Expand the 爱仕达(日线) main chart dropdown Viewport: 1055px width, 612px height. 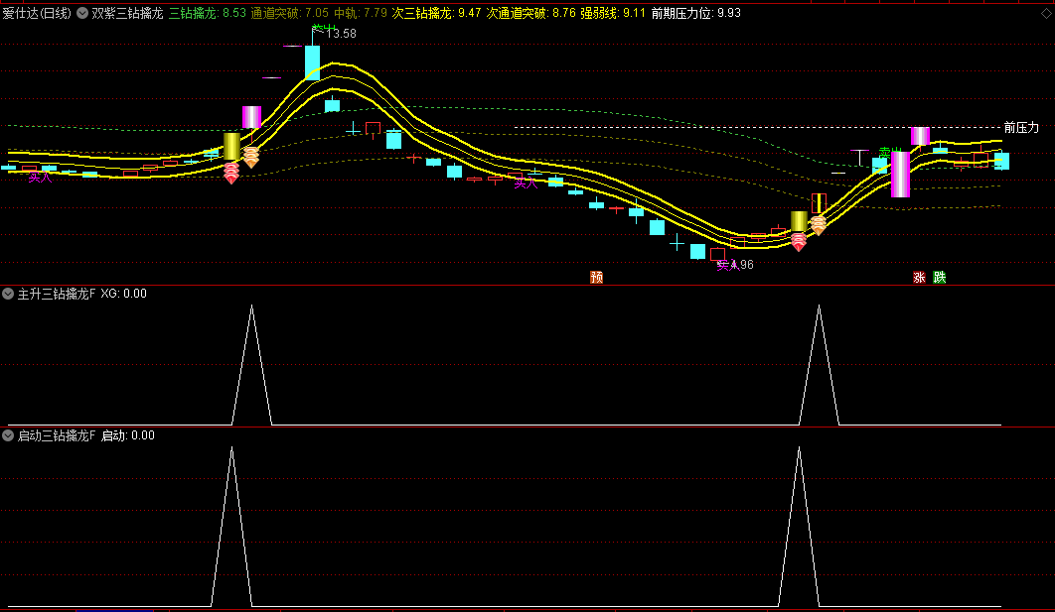click(81, 14)
